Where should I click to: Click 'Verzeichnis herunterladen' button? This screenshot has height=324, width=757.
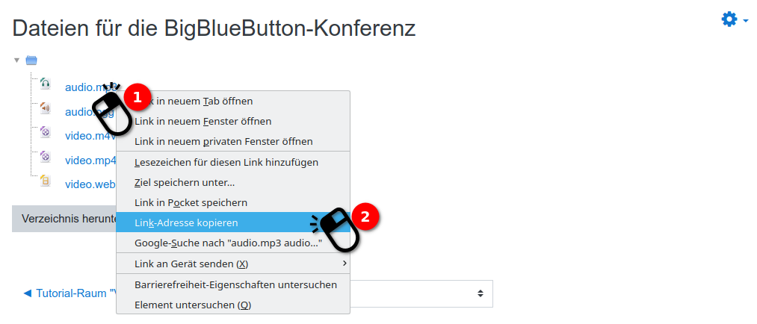click(64, 219)
